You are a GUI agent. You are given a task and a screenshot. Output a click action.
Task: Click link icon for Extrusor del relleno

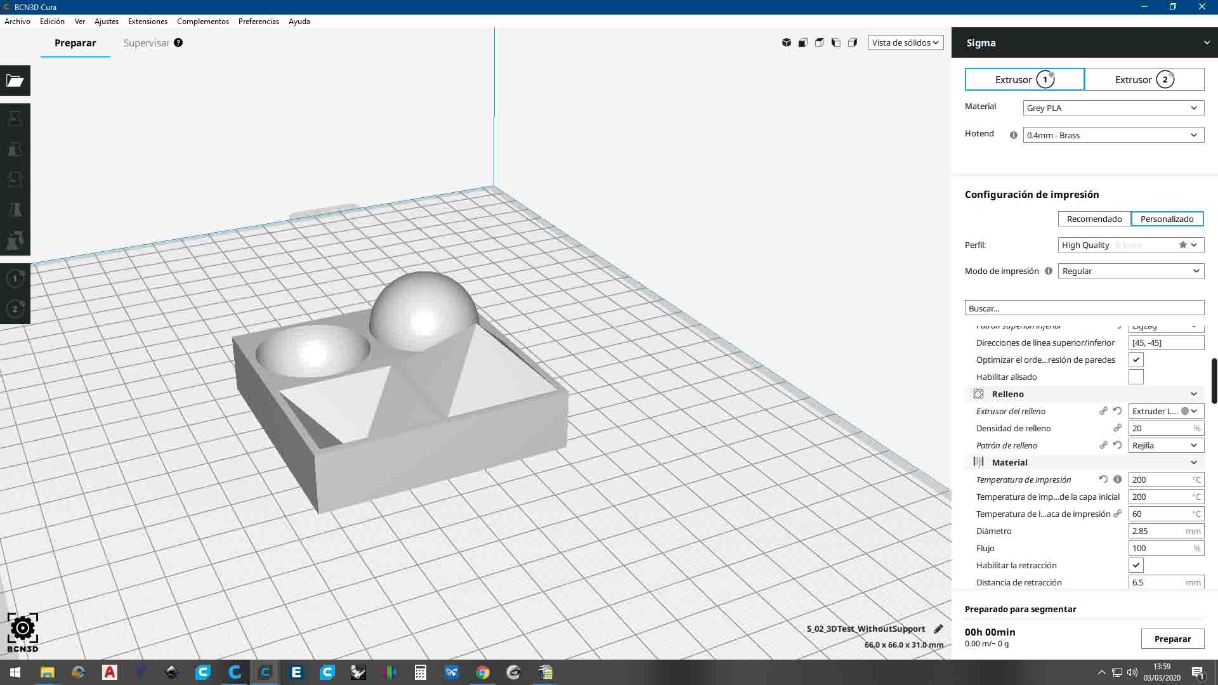point(1103,411)
